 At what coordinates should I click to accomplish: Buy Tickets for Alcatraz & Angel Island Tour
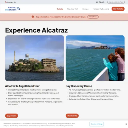point(11,116)
